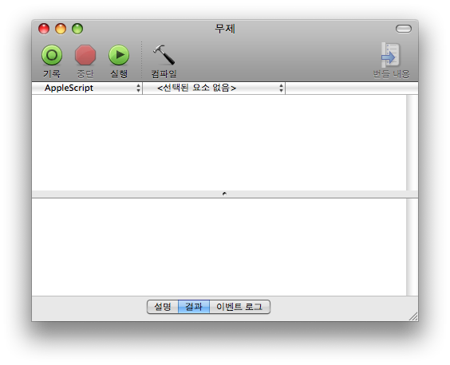The width and height of the screenshot is (450, 365).
Task: Click the result pane vertical scrollbar
Action: point(412,247)
